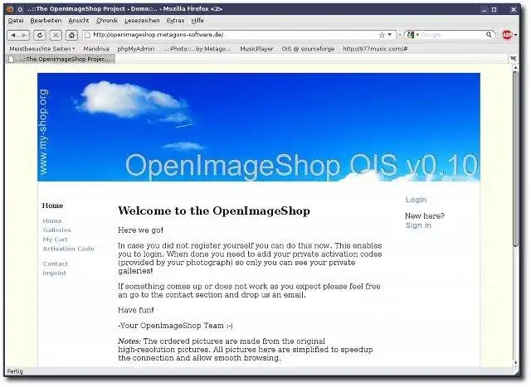Click the page icon in address bar
This screenshot has height=387, width=531.
pyautogui.click(x=88, y=35)
